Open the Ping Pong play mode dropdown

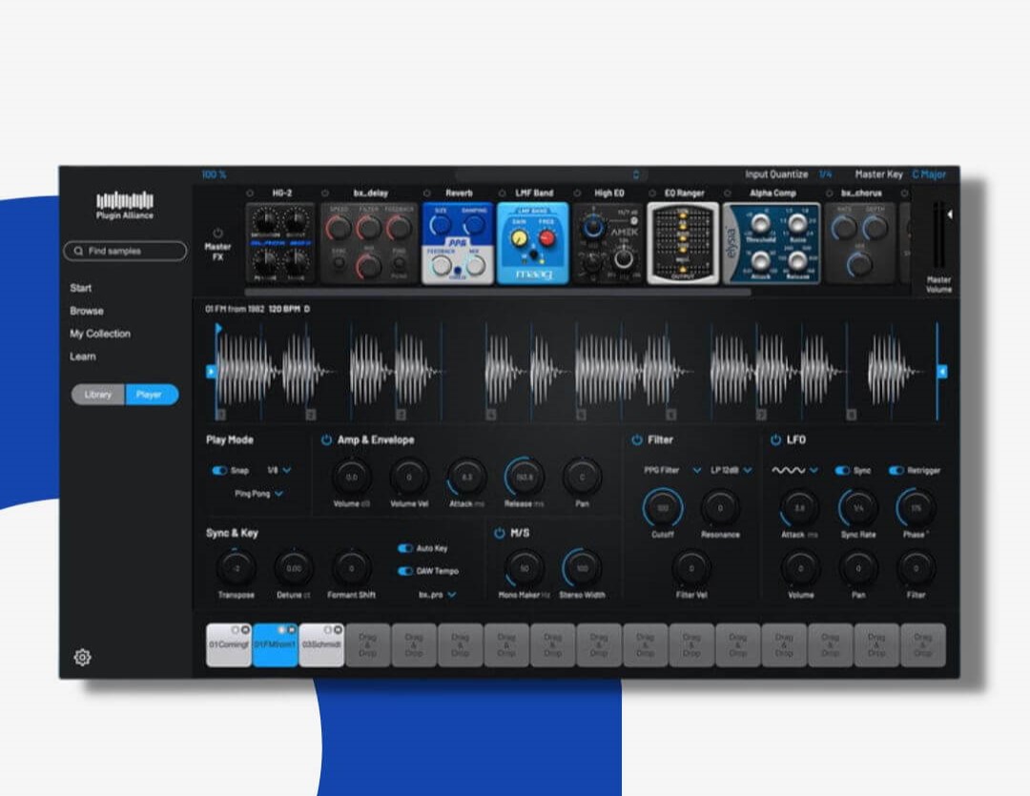259,494
